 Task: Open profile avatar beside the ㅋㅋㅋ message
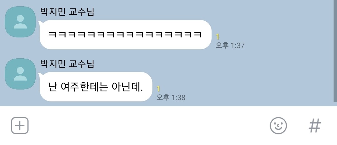coord(20,22)
